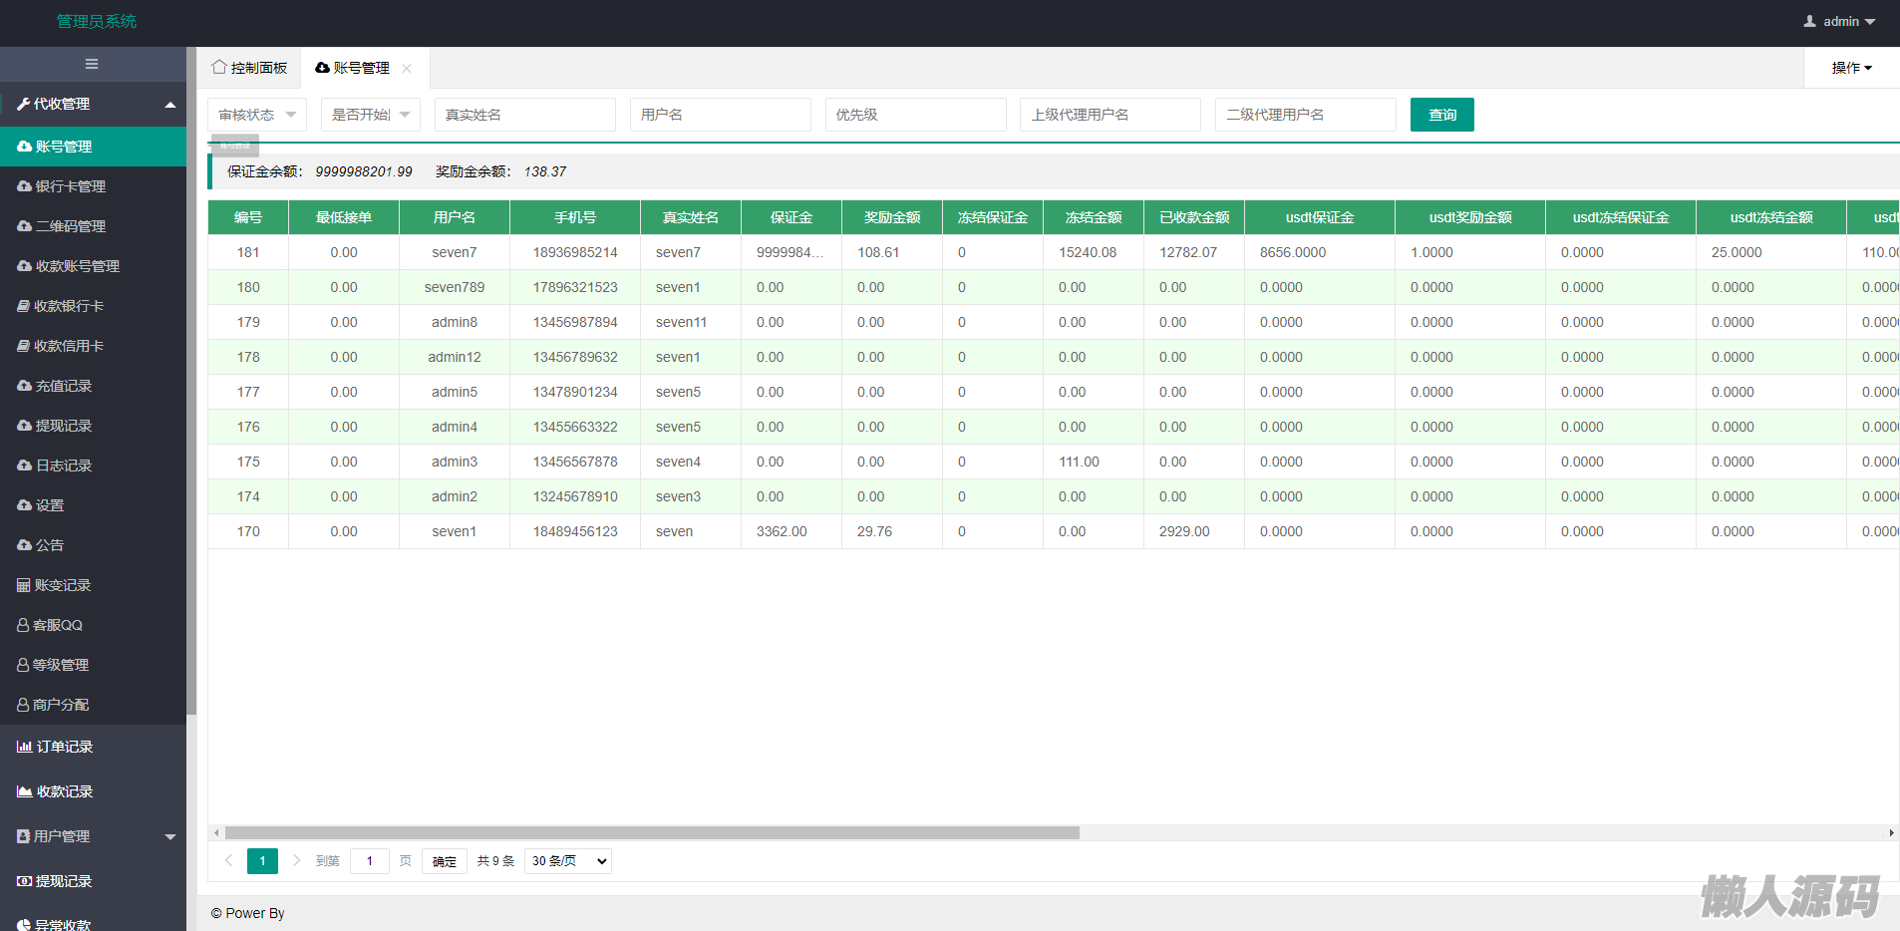Image resolution: width=1900 pixels, height=931 pixels.
Task: Click the 真实姓名 input field
Action: tap(524, 115)
